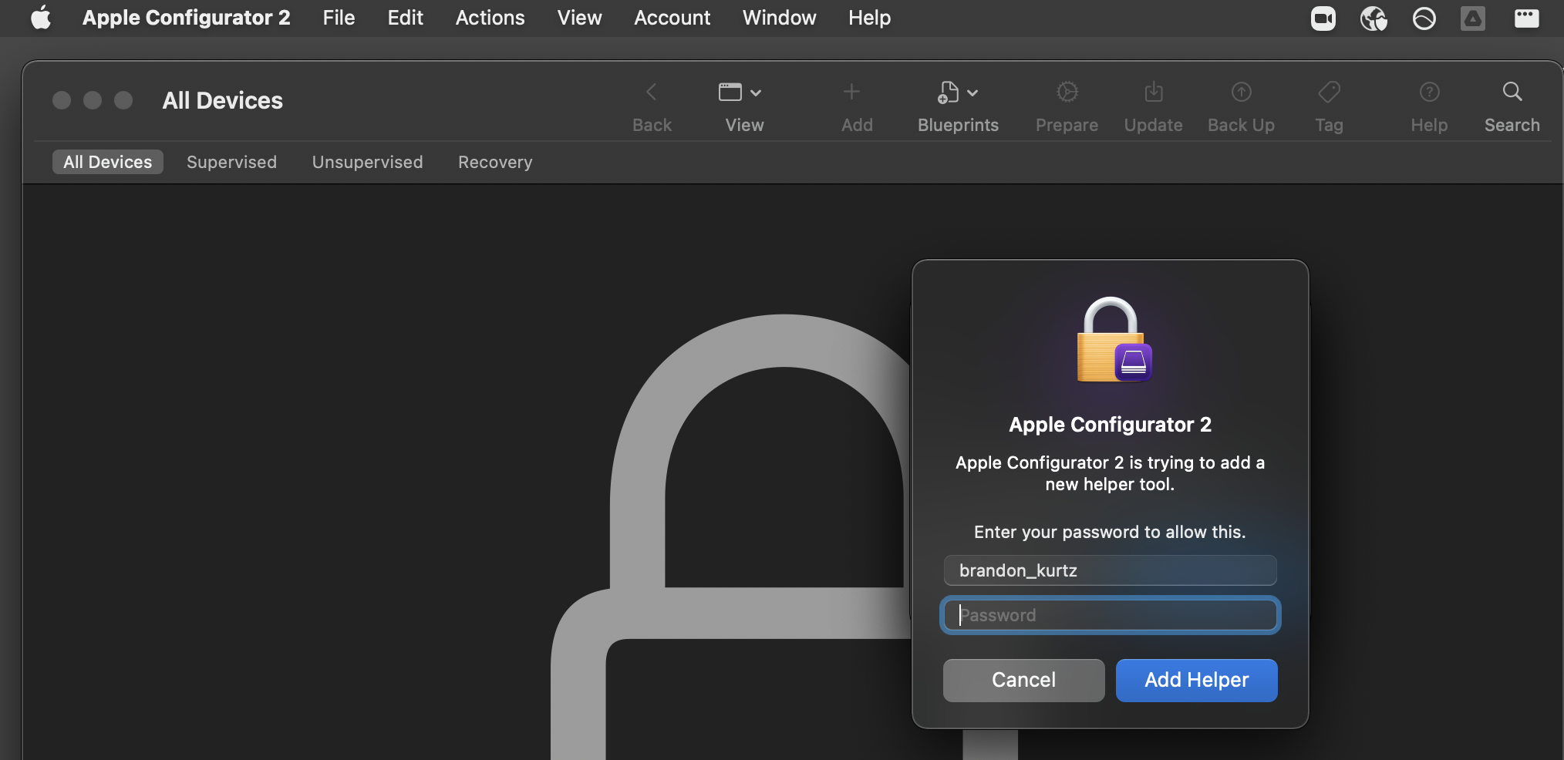The width and height of the screenshot is (1564, 760).
Task: Switch to the Supervised tab
Action: pyautogui.click(x=231, y=162)
